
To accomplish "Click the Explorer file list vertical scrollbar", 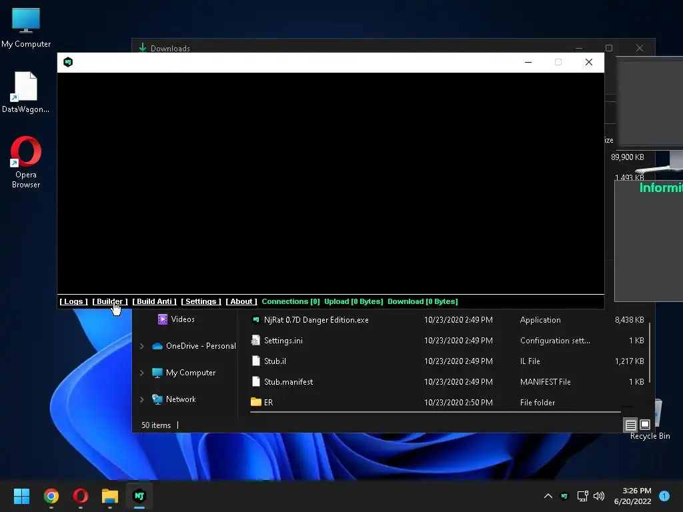I will click(650, 353).
